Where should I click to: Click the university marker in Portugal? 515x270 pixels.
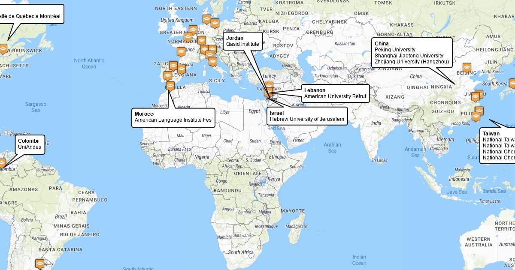(168, 76)
